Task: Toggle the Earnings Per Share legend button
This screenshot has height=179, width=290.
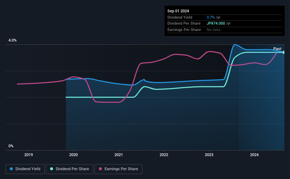Action: click(x=118, y=169)
